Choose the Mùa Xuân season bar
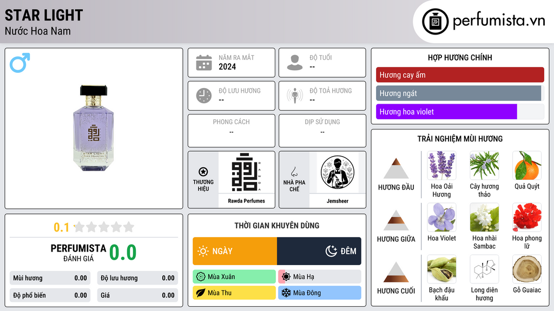Viewport: 554px width, 311px height. [x=234, y=277]
